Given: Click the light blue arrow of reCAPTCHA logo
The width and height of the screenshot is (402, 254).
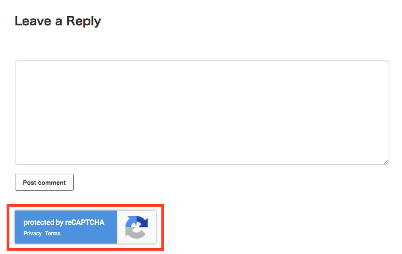Looking at the screenshot, I should pos(131,222).
